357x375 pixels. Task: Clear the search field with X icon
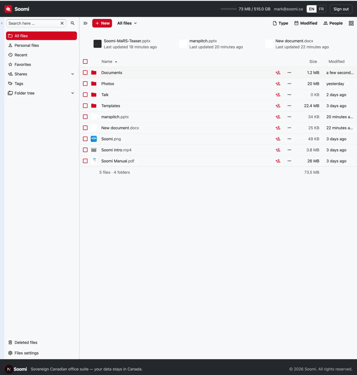click(x=62, y=23)
